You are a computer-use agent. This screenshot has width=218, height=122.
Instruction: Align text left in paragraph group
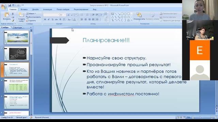82,19
